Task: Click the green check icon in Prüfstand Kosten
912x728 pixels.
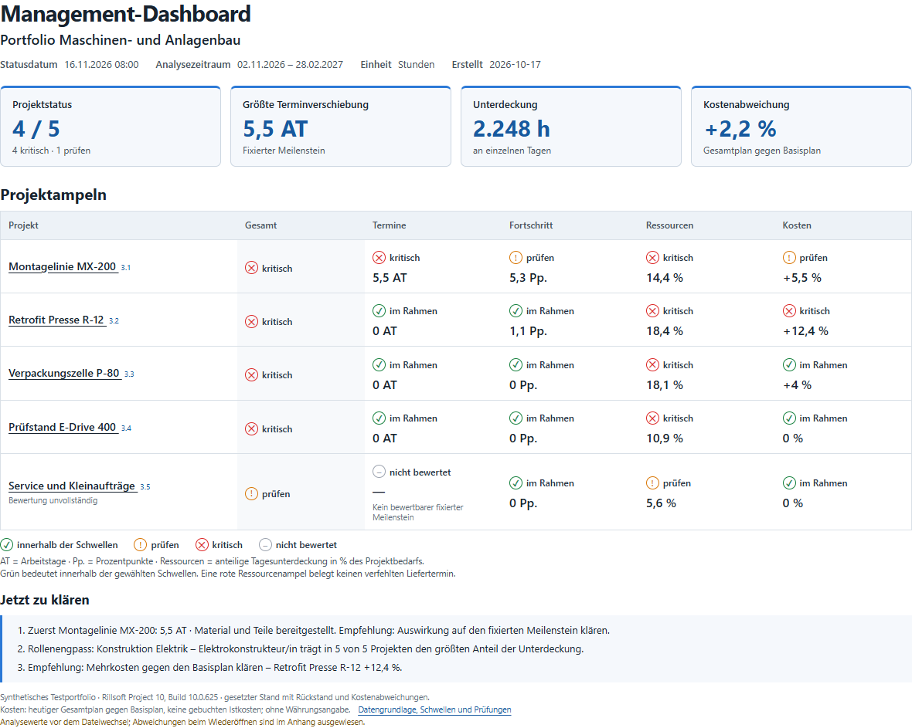Action: click(x=788, y=418)
